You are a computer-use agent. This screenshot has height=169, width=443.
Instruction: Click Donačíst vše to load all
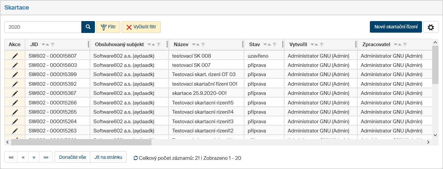click(x=72, y=157)
